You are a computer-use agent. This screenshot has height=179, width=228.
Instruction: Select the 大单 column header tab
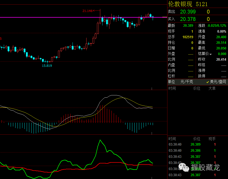tap(212, 88)
